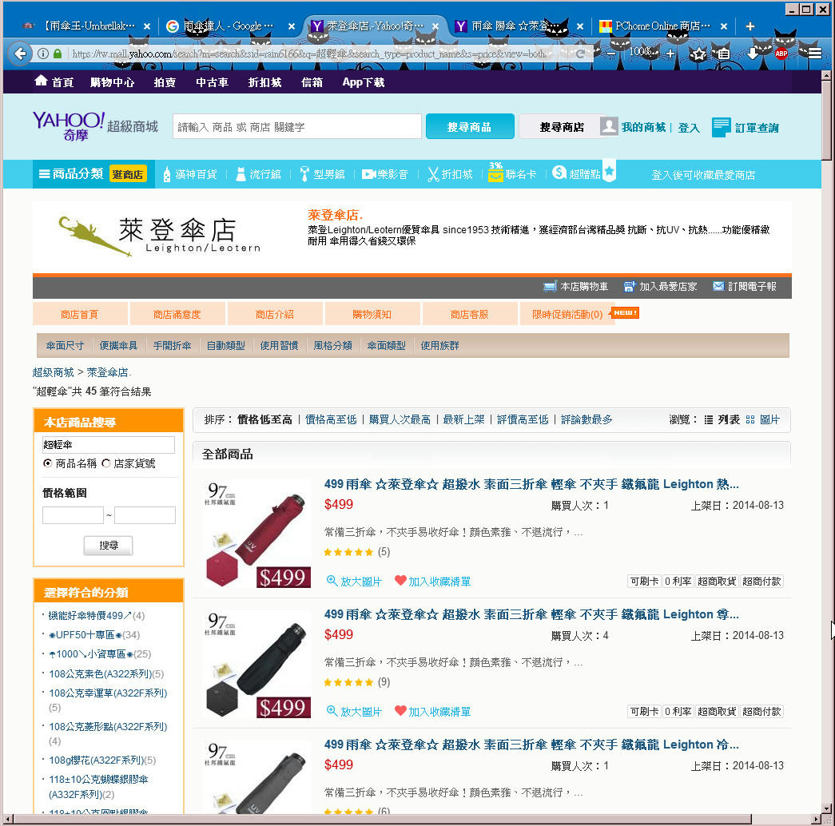The height and width of the screenshot is (826, 835).
Task: Select the 商品名稱 radio button
Action: (47, 463)
